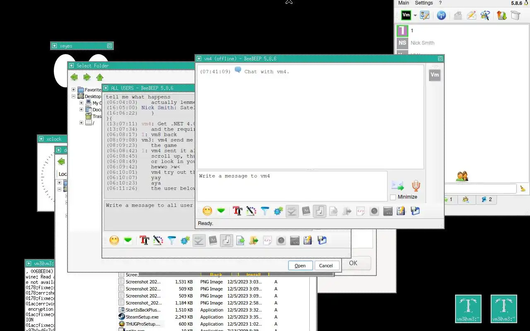
Task: Click the gray box icon in main toolbar
Action: click(x=515, y=15)
